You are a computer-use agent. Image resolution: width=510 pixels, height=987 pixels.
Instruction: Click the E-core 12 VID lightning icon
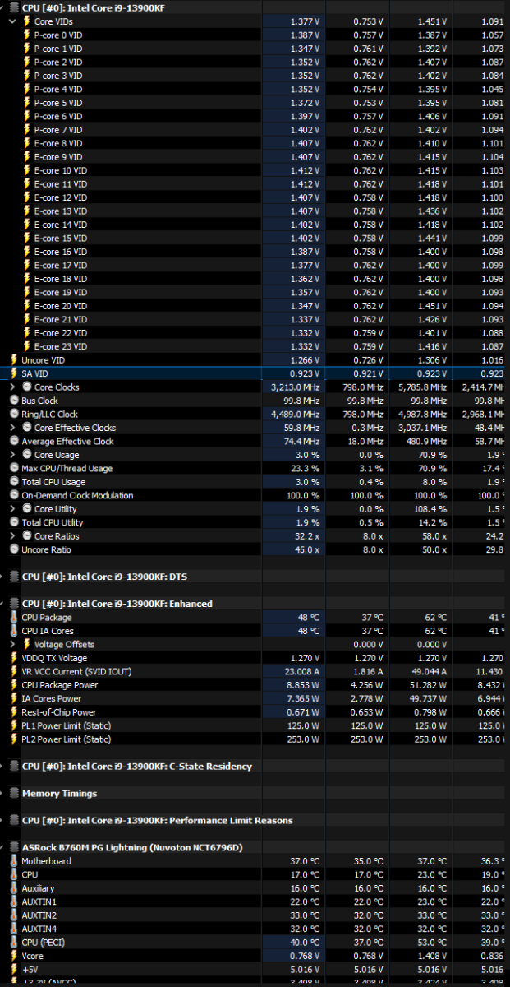pyautogui.click(x=26, y=197)
